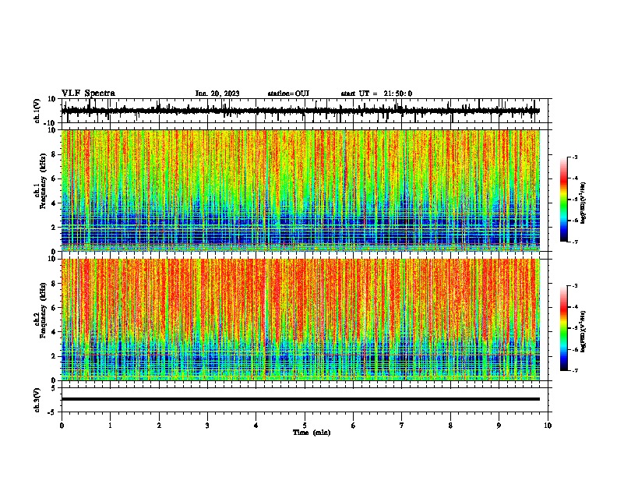Click the ch.1 voltage waveform trace
617x477 pixels.
pos(300,111)
